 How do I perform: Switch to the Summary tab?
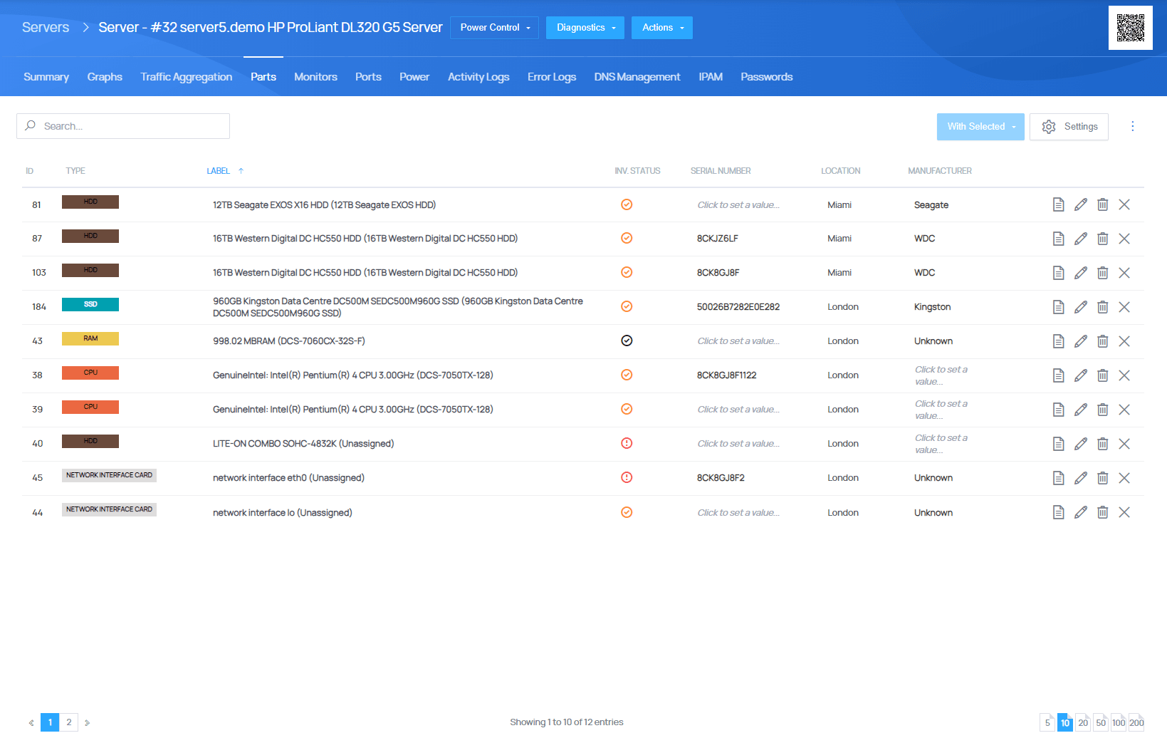(46, 77)
